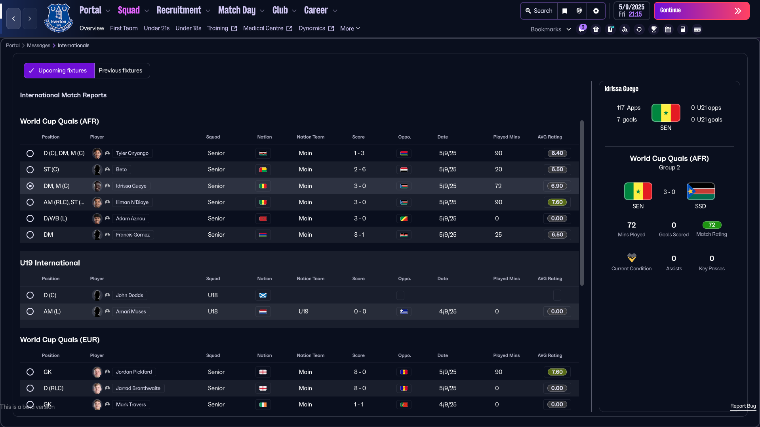The height and width of the screenshot is (427, 760).
Task: Open settings gear icon
Action: (596, 11)
